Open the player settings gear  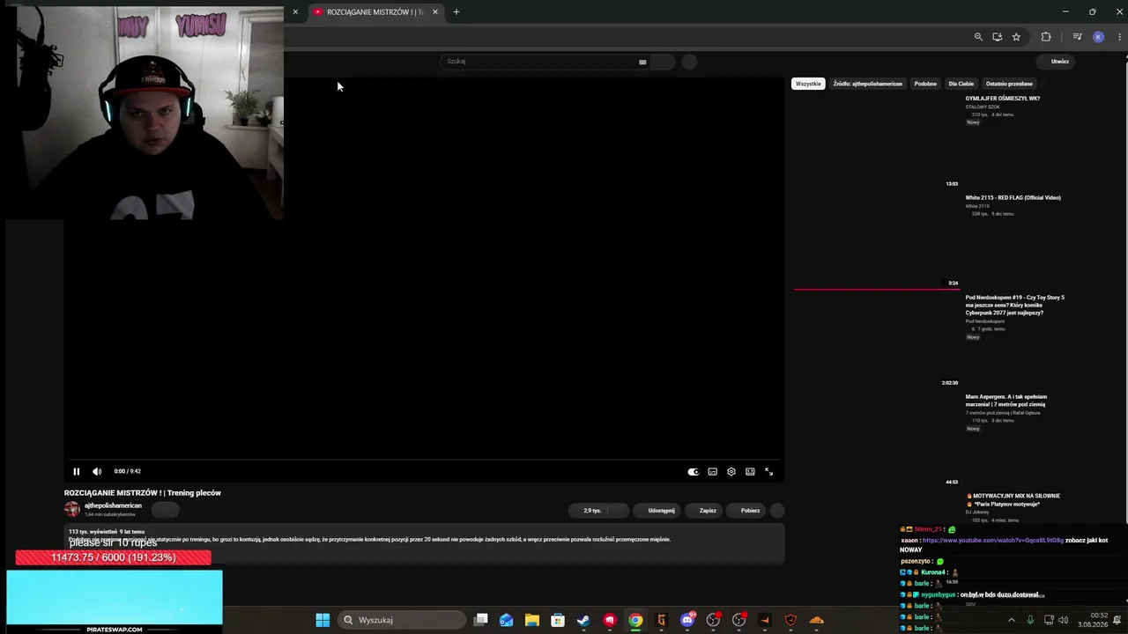731,472
